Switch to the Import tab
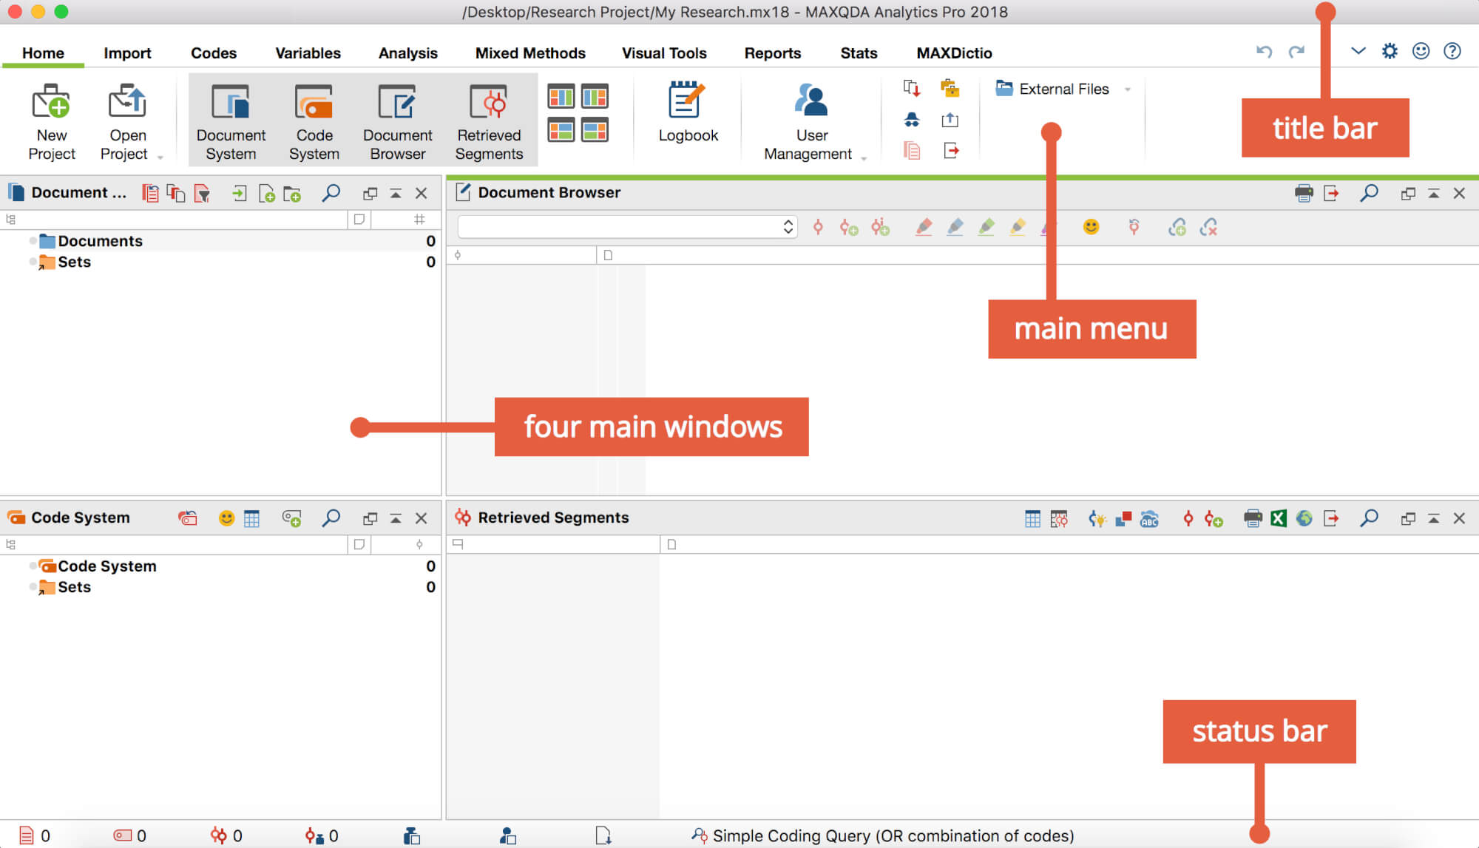Viewport: 1479px width, 848px height. pyautogui.click(x=127, y=53)
